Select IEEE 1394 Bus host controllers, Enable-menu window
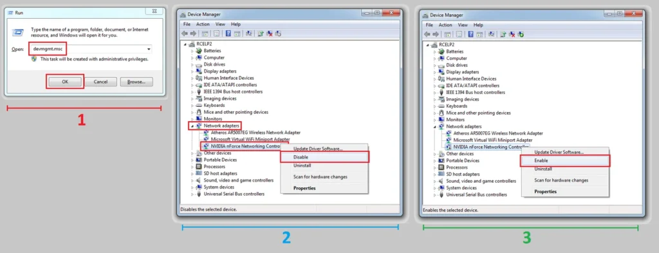Viewport: 659px width, 253px height. coord(476,92)
